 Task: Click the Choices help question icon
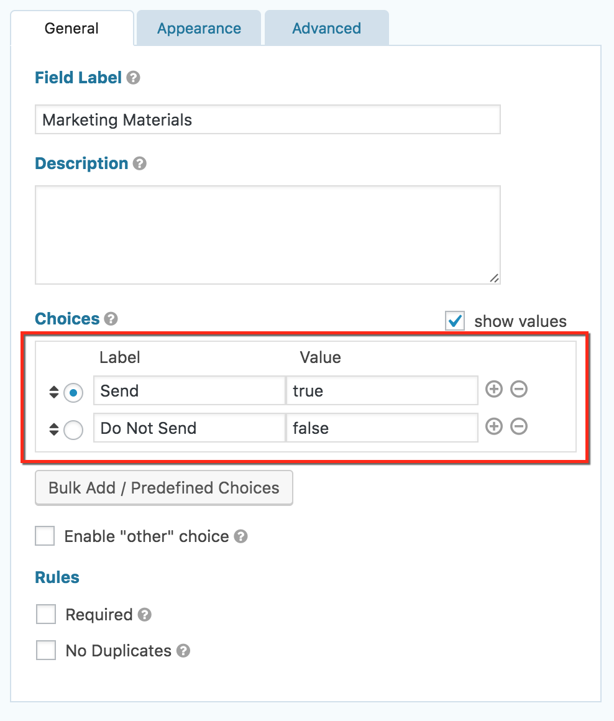pyautogui.click(x=111, y=319)
